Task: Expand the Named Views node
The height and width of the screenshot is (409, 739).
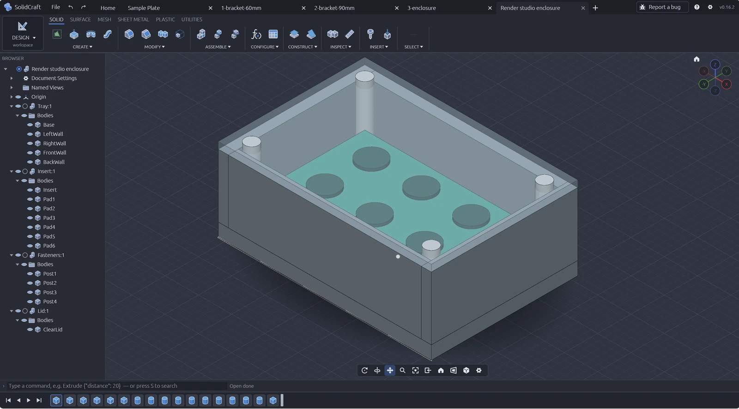Action: (12, 88)
